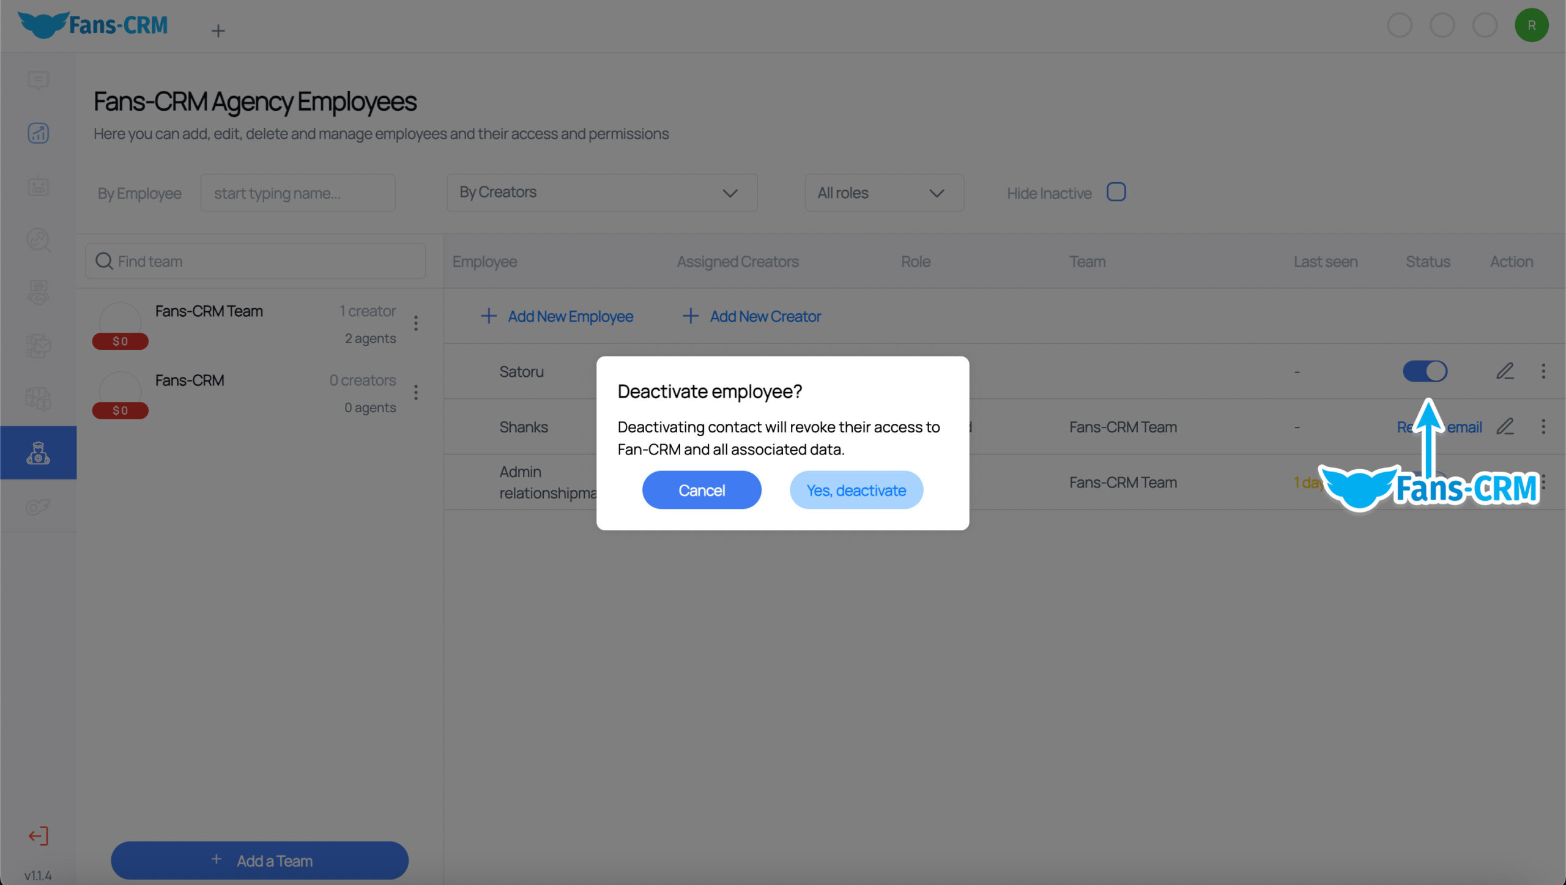Toggle the active status switch for Satoru
This screenshot has width=1566, height=885.
tap(1426, 370)
